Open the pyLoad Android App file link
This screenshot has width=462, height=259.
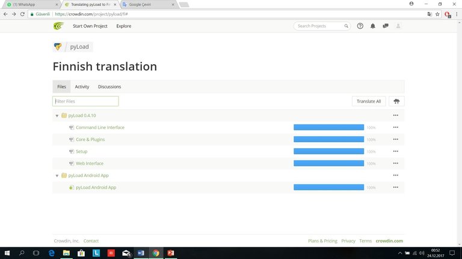[96, 187]
